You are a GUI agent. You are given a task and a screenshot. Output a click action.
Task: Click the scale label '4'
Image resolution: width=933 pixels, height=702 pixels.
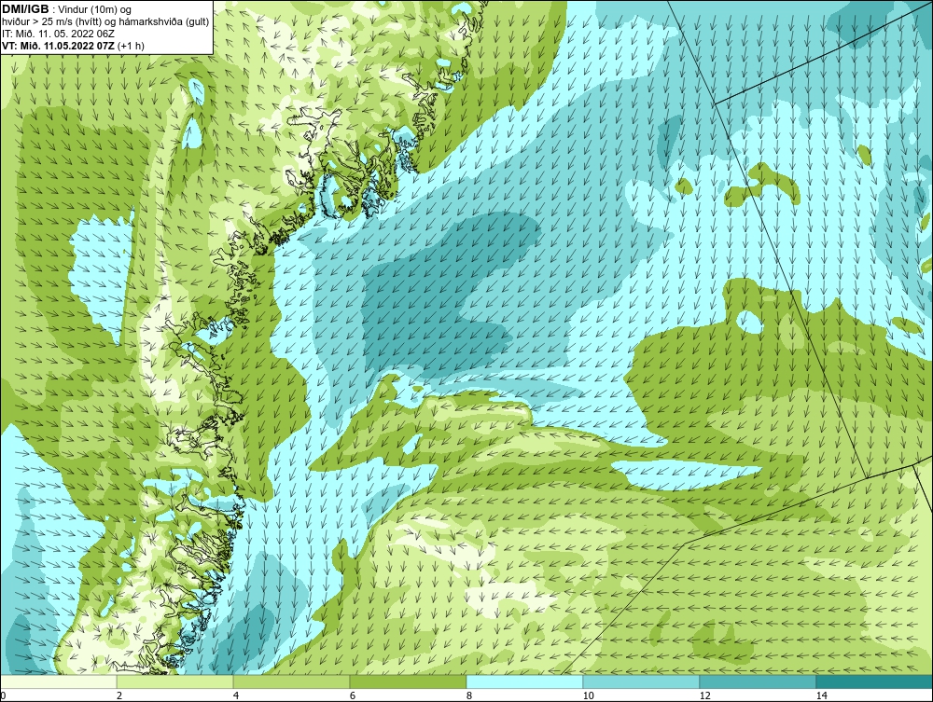pos(236,695)
